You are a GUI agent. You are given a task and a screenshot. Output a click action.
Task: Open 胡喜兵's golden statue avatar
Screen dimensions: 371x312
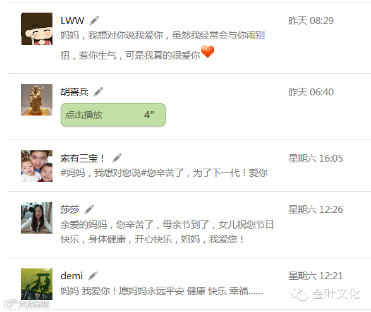click(37, 100)
